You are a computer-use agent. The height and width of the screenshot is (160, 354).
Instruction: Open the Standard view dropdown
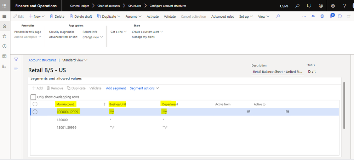pos(75,60)
